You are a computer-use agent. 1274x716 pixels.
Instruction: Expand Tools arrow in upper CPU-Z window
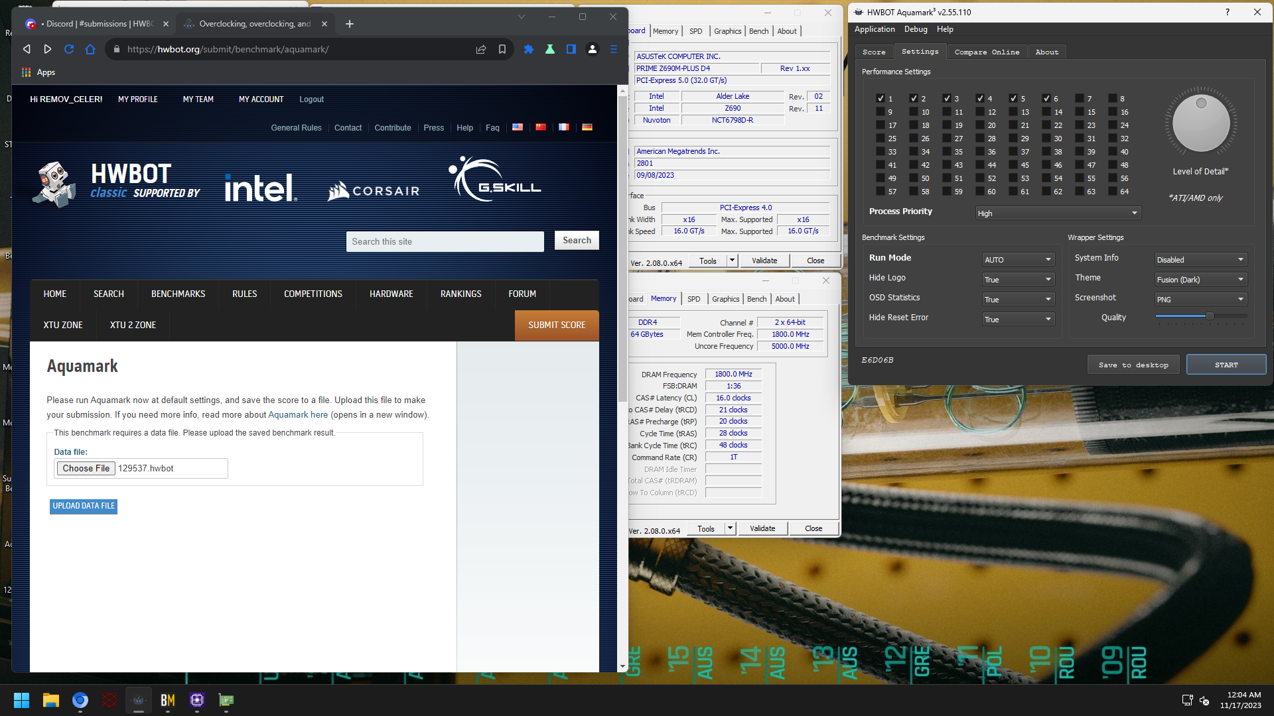pyautogui.click(x=733, y=261)
